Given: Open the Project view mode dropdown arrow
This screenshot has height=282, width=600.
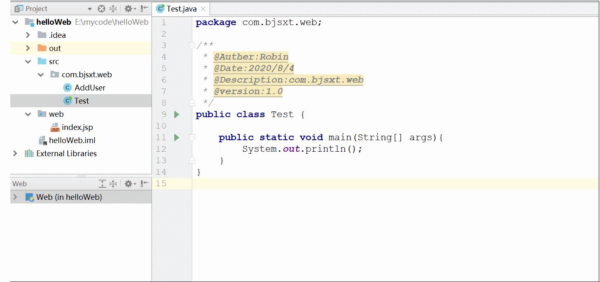Looking at the screenshot, I should [x=89, y=8].
